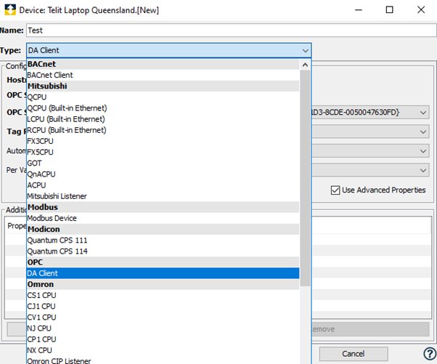Viewport: 437px width, 364px height.
Task: Click the BACnet group header
Action: [163, 64]
